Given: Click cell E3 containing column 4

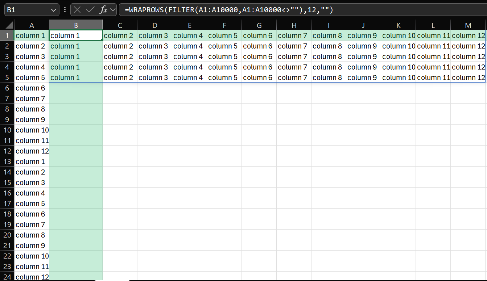Looking at the screenshot, I should click(190, 56).
